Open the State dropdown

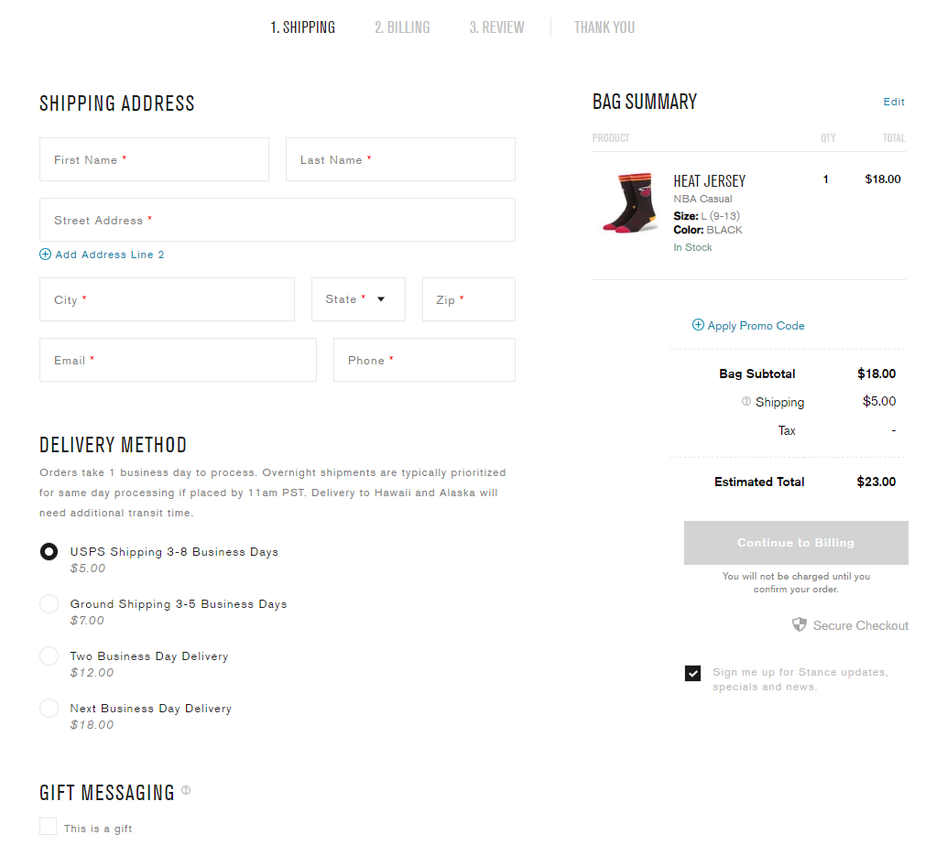pyautogui.click(x=358, y=299)
